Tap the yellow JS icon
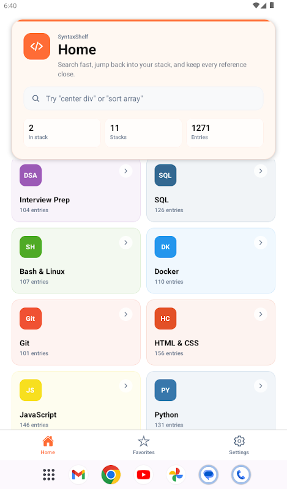The width and height of the screenshot is (287, 489). point(31,390)
